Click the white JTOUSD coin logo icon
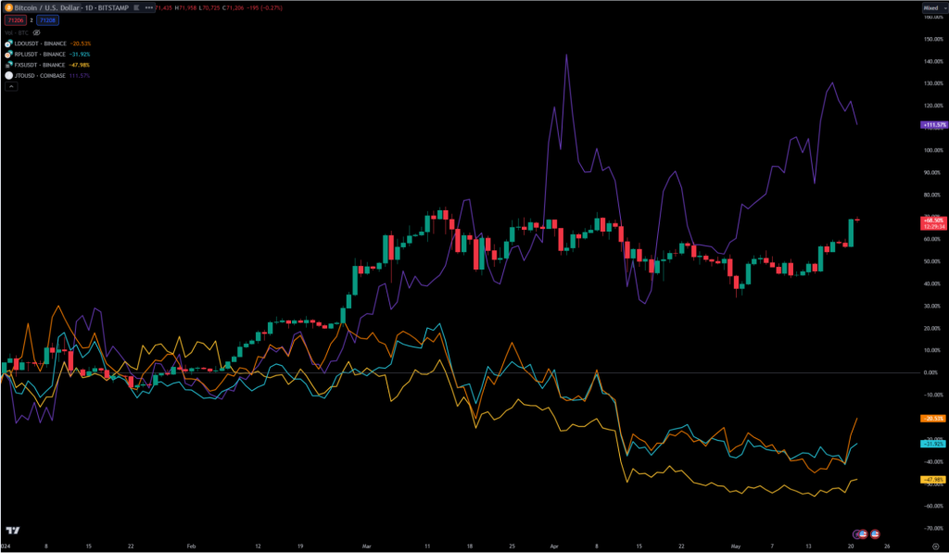 point(8,76)
